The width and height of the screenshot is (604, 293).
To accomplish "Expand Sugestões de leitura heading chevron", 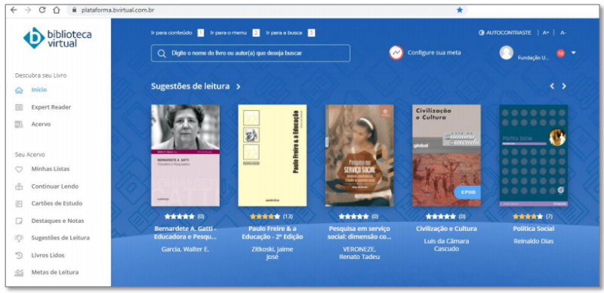I will (x=238, y=87).
